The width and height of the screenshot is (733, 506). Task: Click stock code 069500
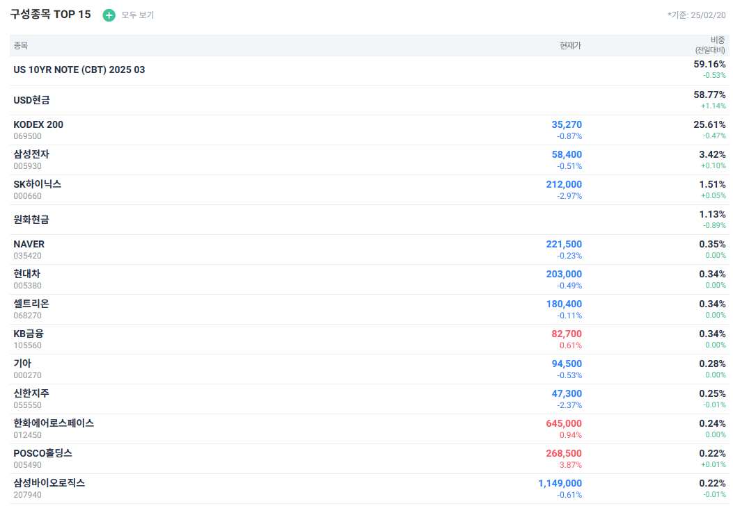28,136
